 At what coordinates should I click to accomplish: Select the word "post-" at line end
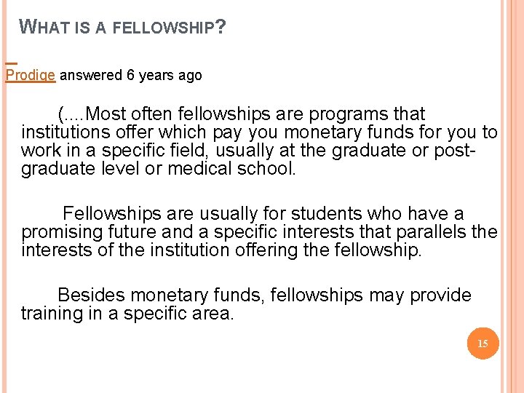[x=454, y=151]
